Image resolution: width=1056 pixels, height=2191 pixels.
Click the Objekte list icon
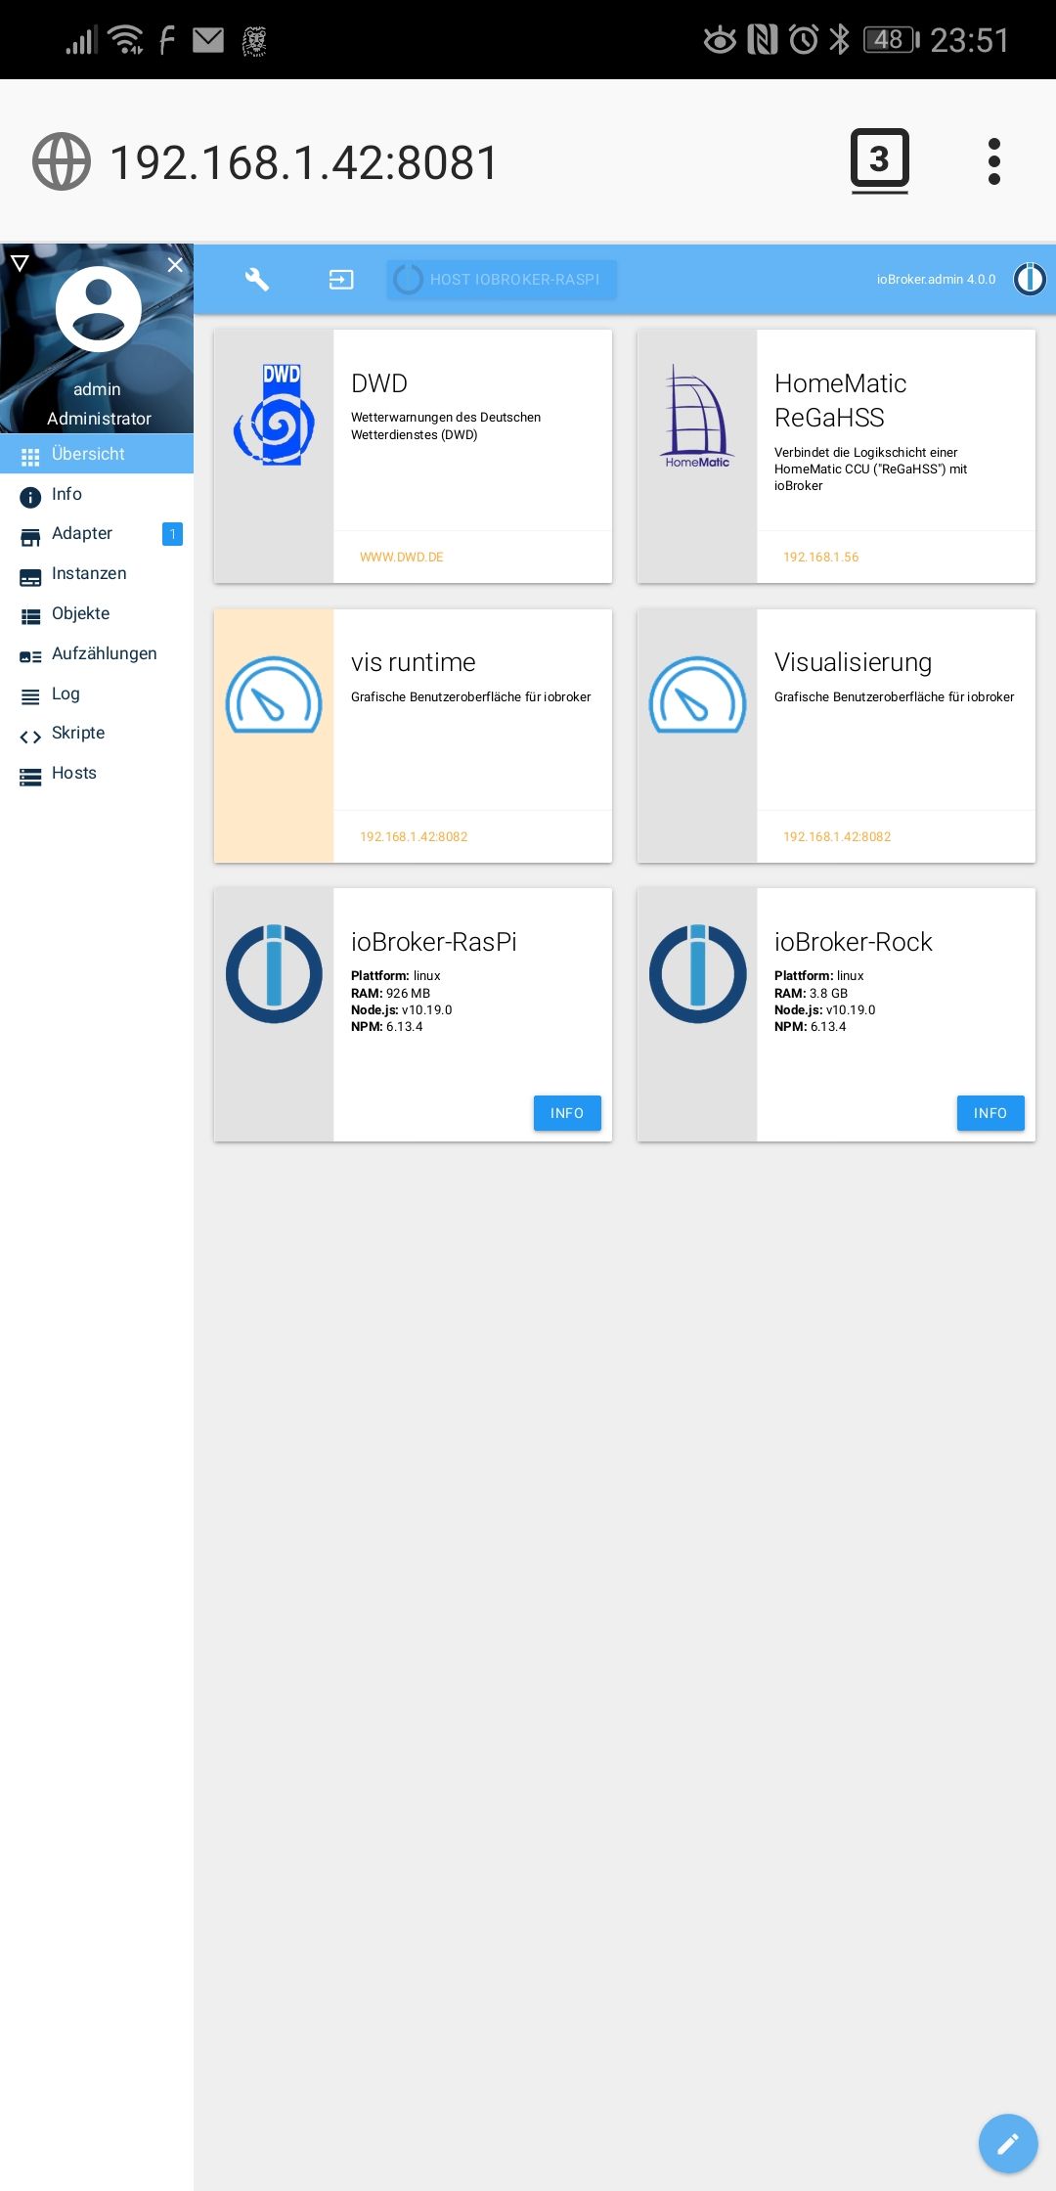click(x=30, y=617)
